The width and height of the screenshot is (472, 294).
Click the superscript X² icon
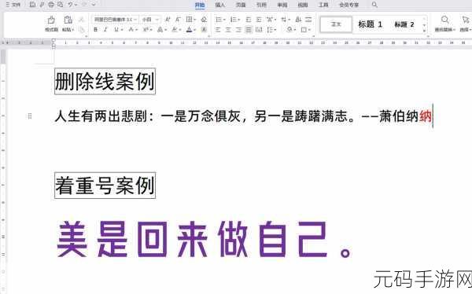tap(146, 30)
